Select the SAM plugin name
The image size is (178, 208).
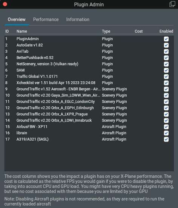click(20, 70)
